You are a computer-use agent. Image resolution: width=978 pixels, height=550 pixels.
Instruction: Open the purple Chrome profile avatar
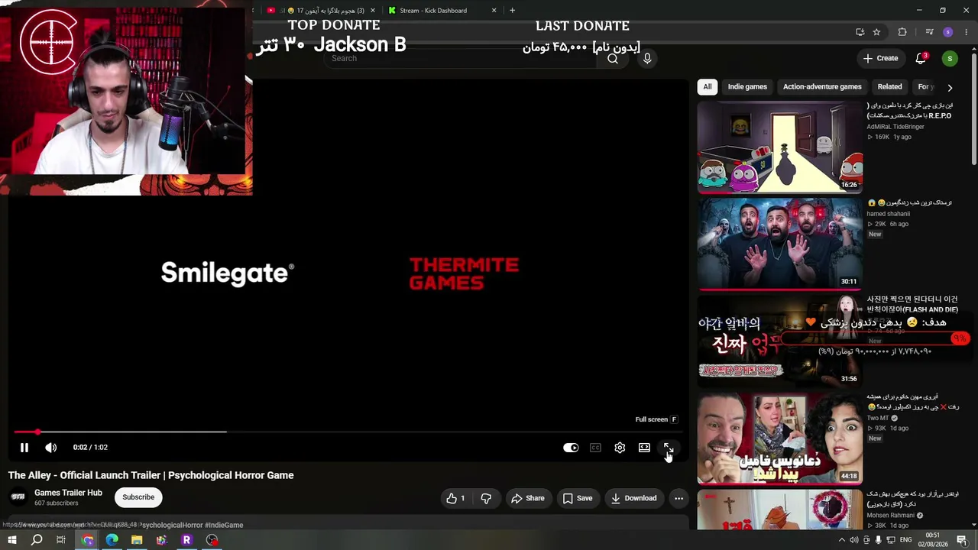click(x=948, y=32)
